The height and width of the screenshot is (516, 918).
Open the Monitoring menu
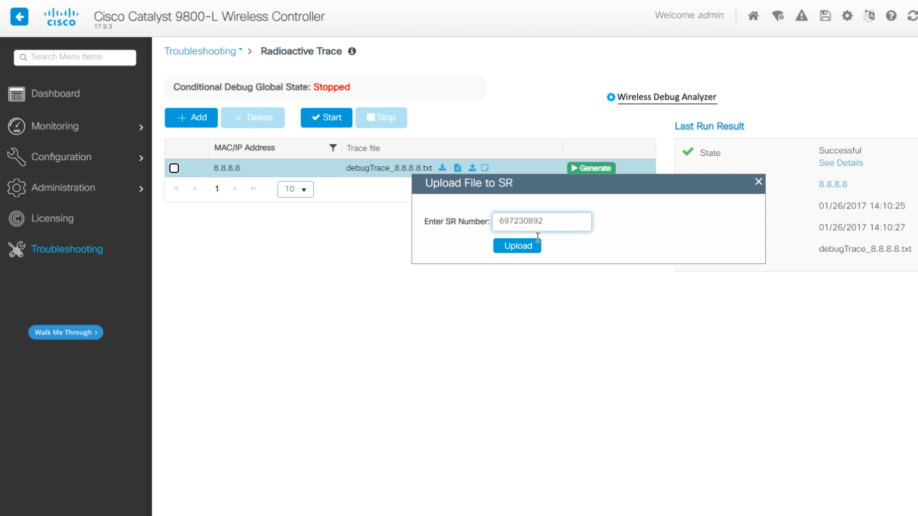coord(55,126)
